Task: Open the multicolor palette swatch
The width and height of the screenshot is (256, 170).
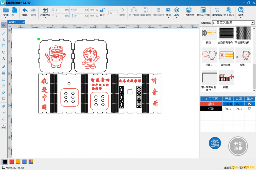Action: click(x=31, y=162)
